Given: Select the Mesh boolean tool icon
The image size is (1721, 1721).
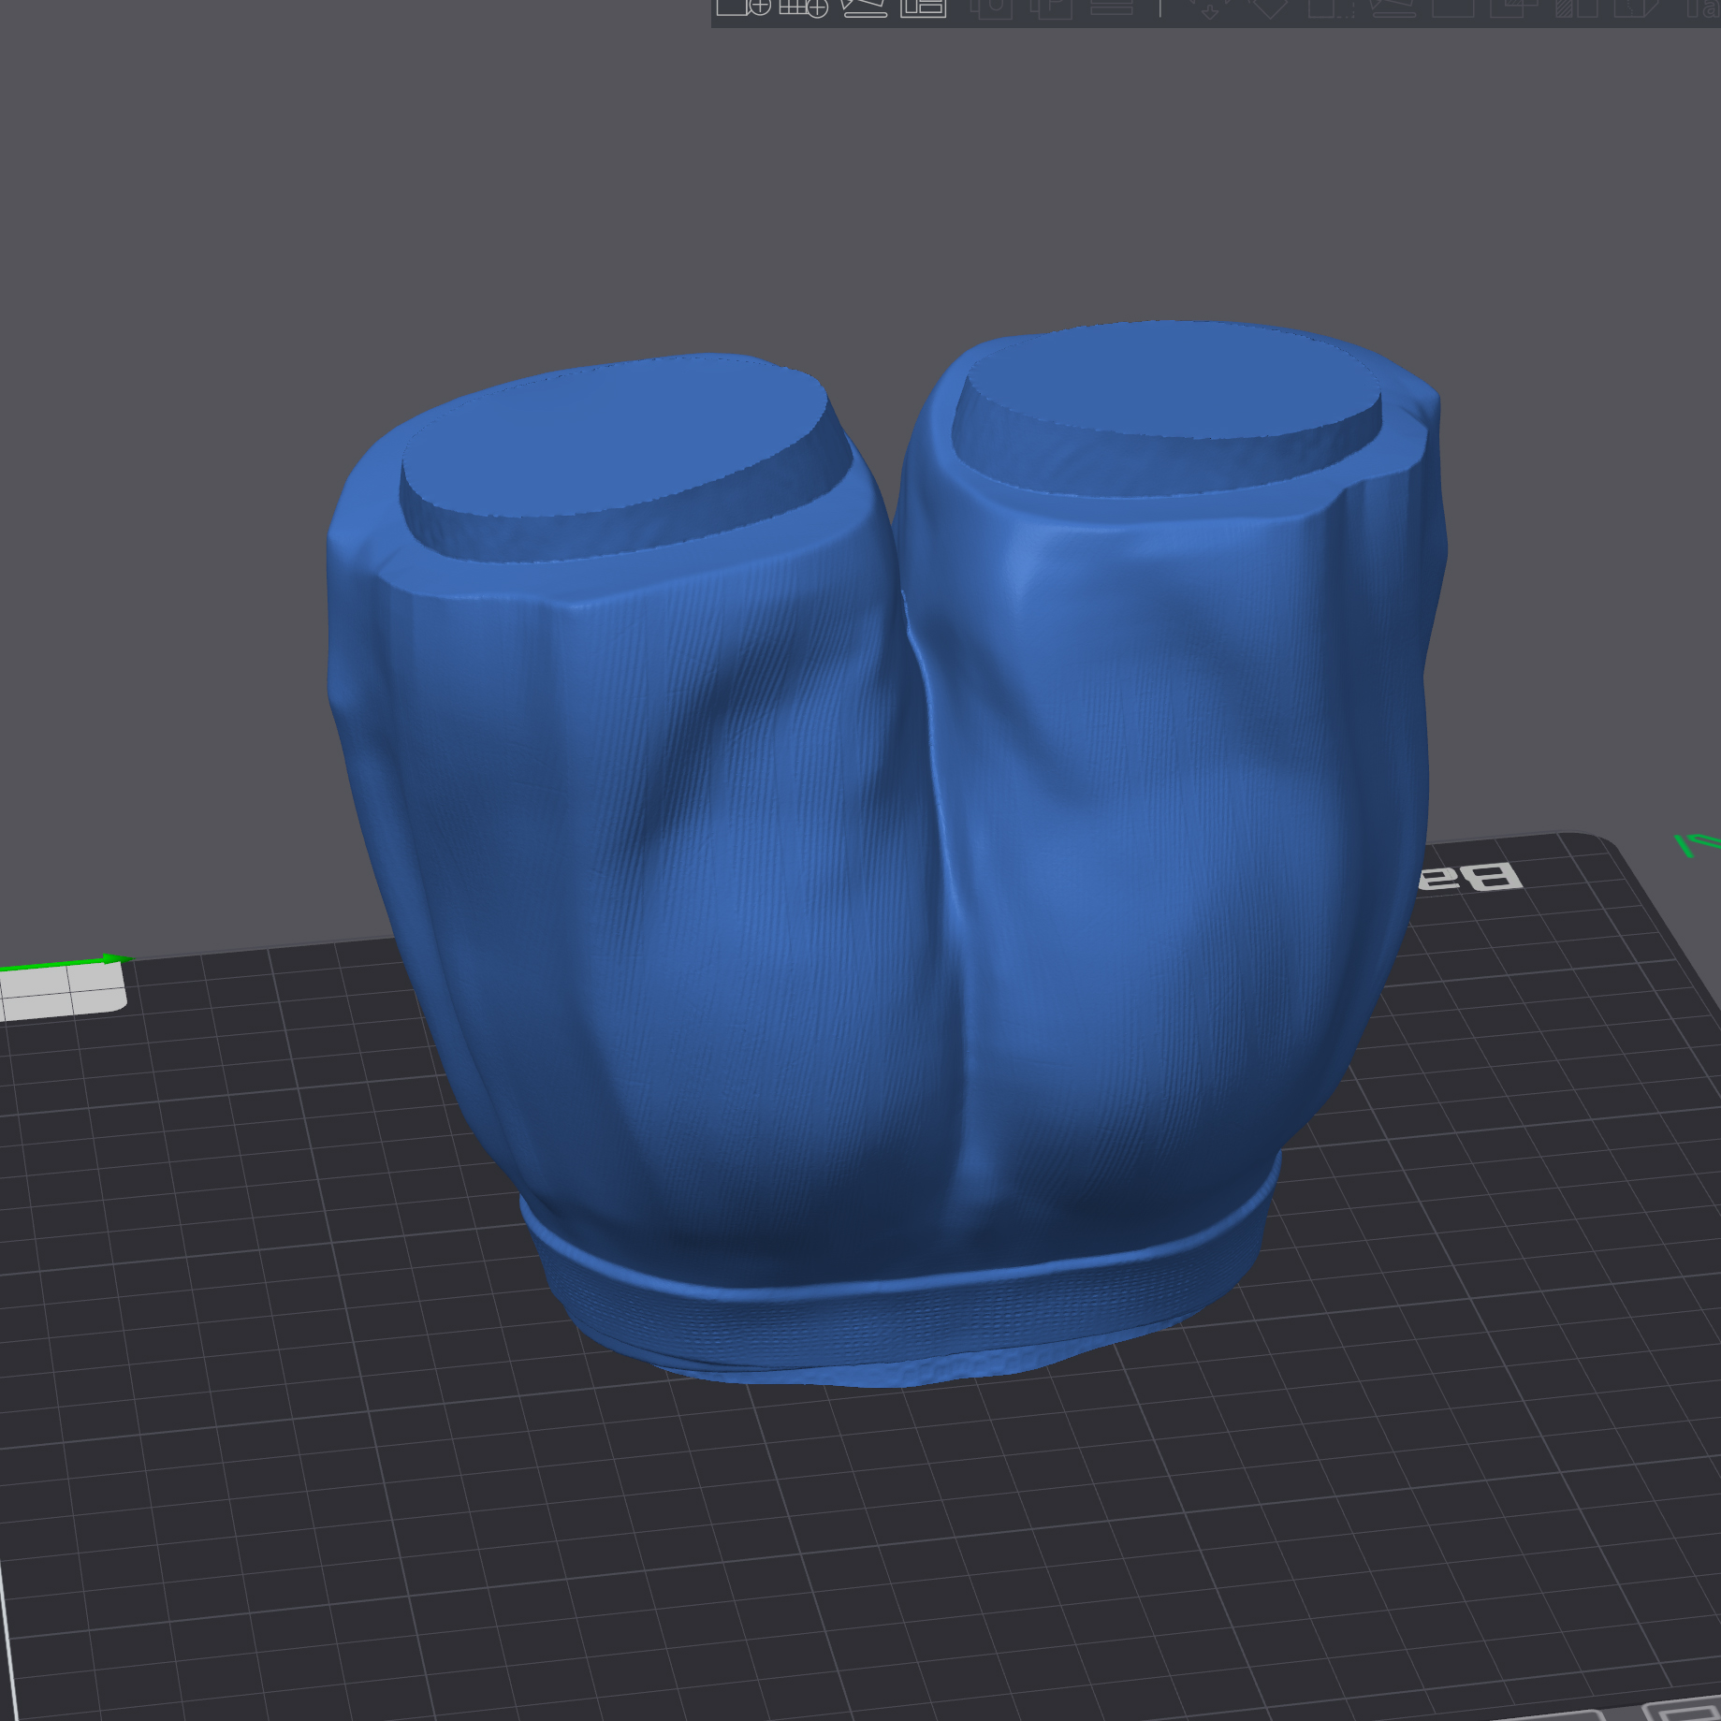Looking at the screenshot, I should click(x=1513, y=7).
